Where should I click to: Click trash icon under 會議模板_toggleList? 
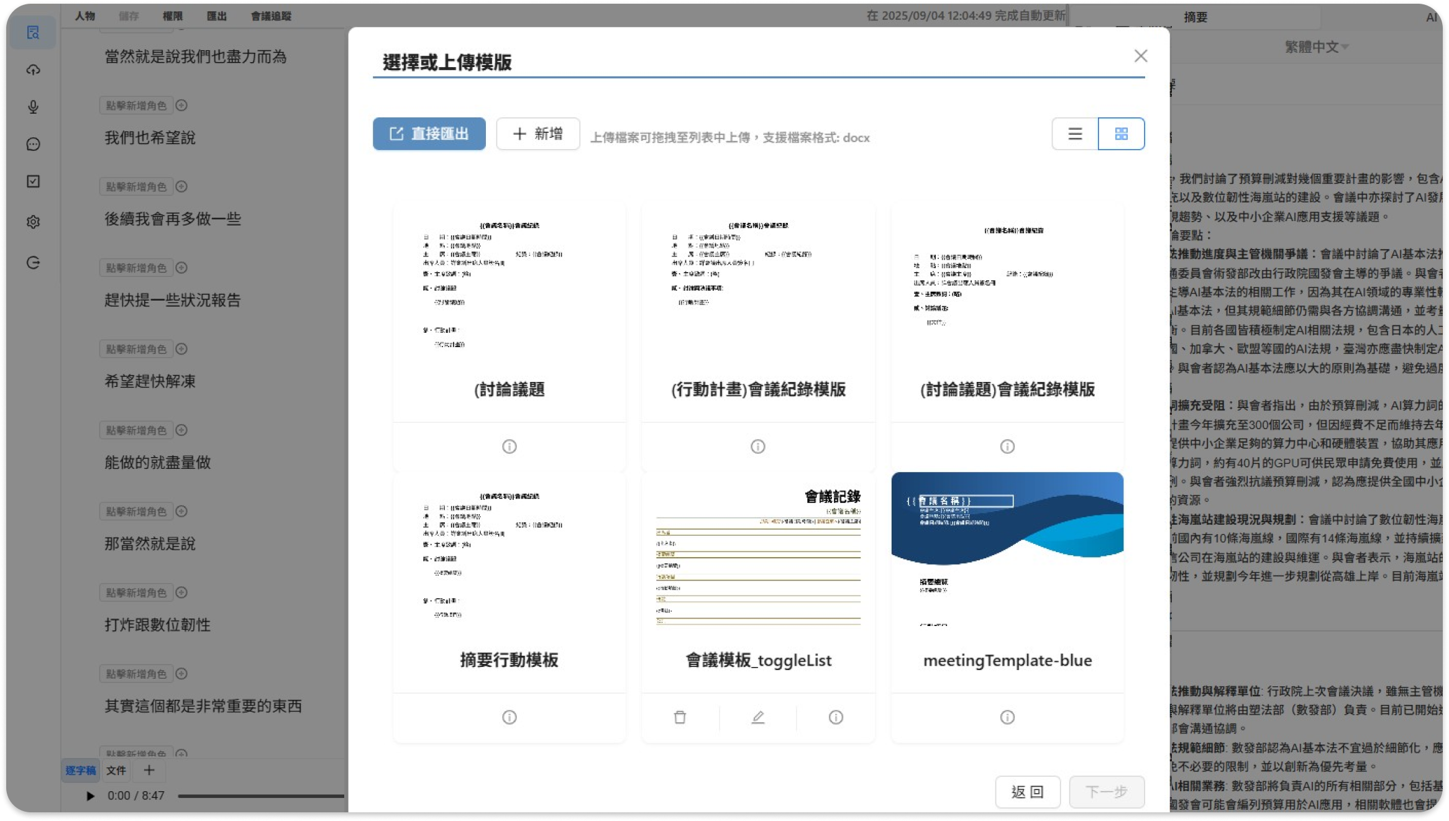pyautogui.click(x=680, y=717)
